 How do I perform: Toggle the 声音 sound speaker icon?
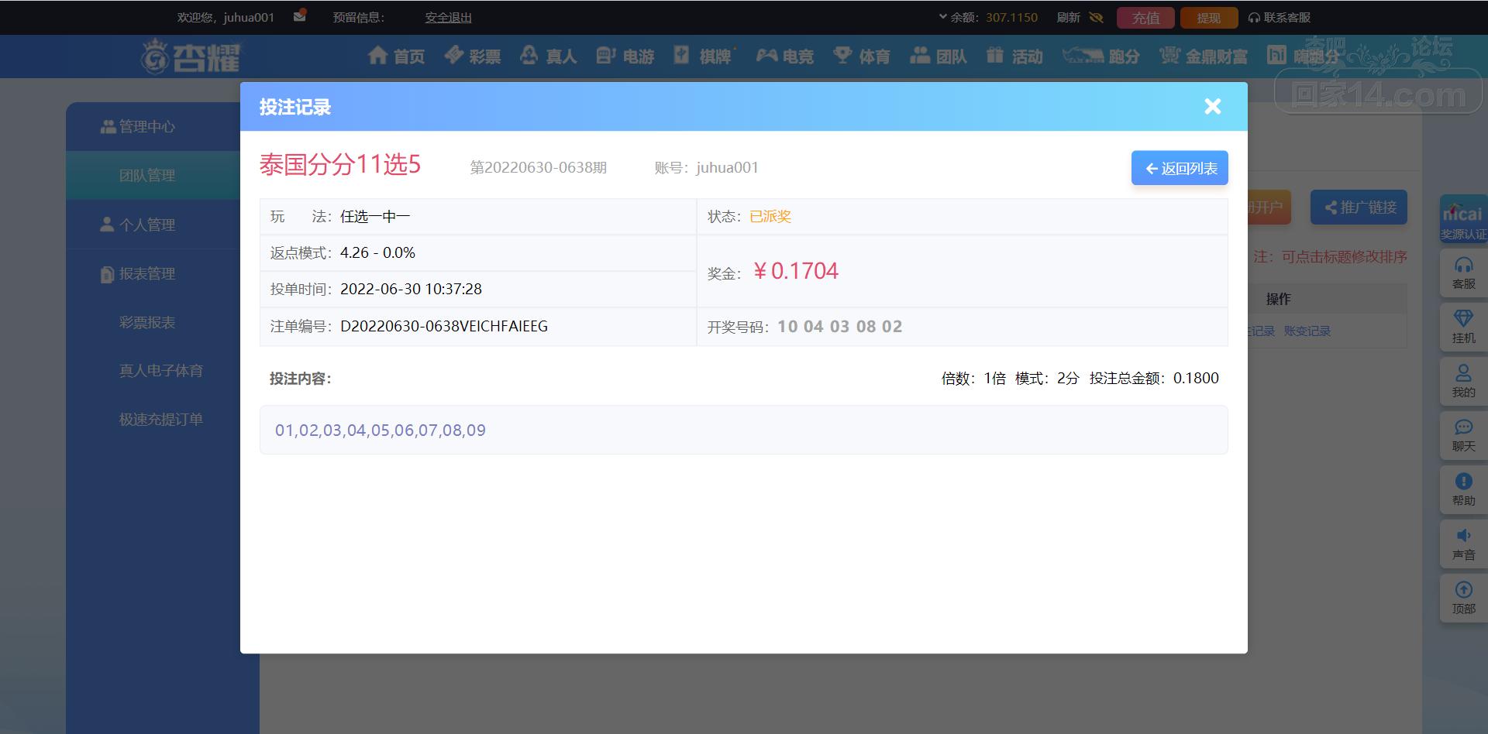coord(1463,536)
